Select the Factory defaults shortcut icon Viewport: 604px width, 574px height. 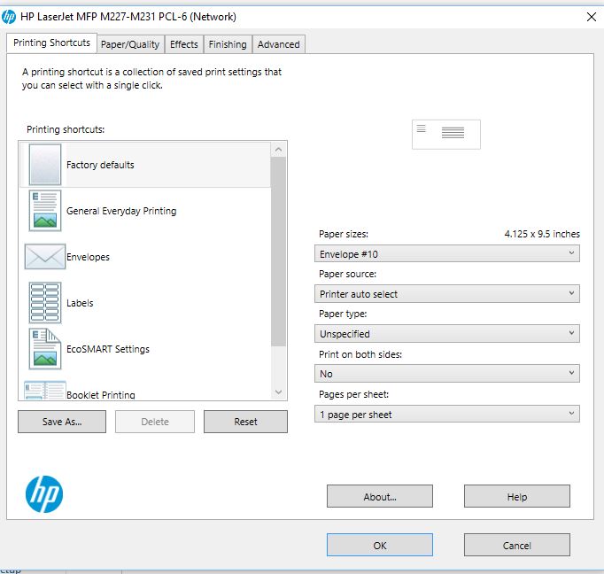45,165
